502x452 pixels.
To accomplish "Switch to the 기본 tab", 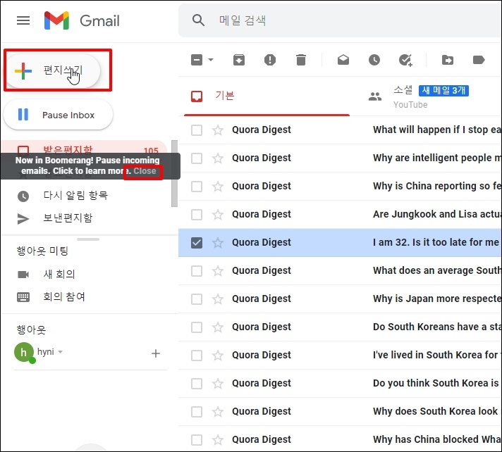I will [x=267, y=96].
